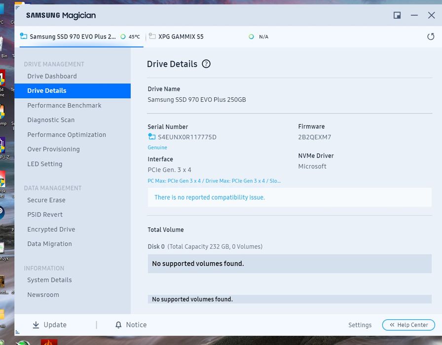The height and width of the screenshot is (345, 442).
Task: View System Details
Action: click(50, 280)
